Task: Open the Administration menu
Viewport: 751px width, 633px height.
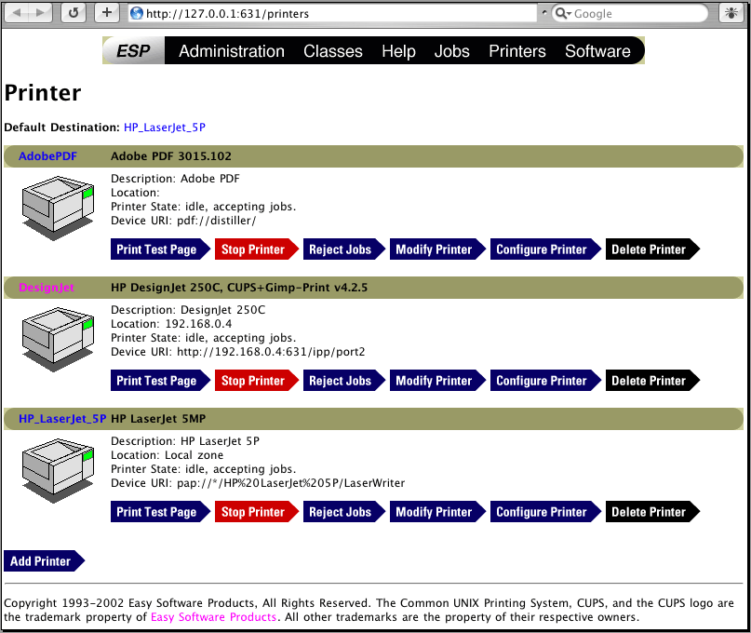Action: (232, 51)
